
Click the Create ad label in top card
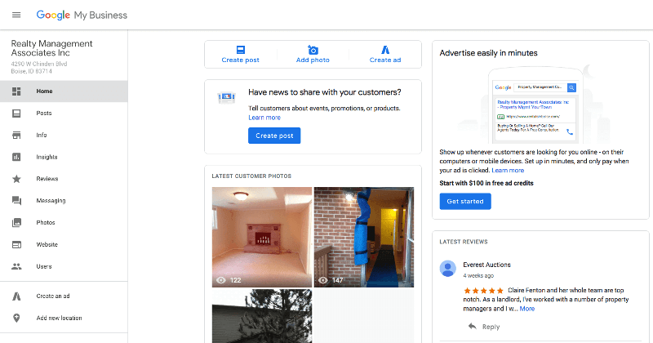385,60
